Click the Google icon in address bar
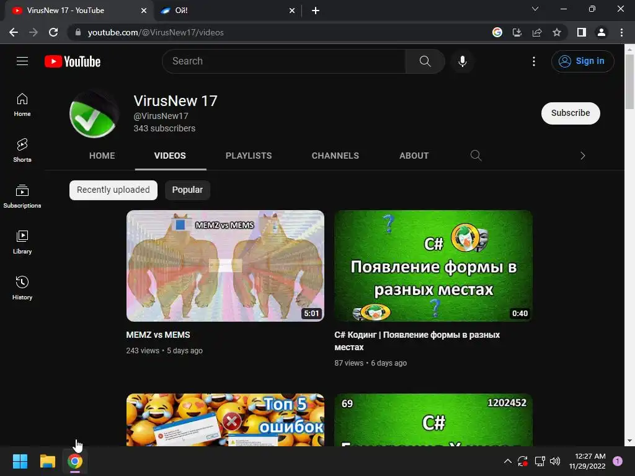The width and height of the screenshot is (635, 476). 497,32
